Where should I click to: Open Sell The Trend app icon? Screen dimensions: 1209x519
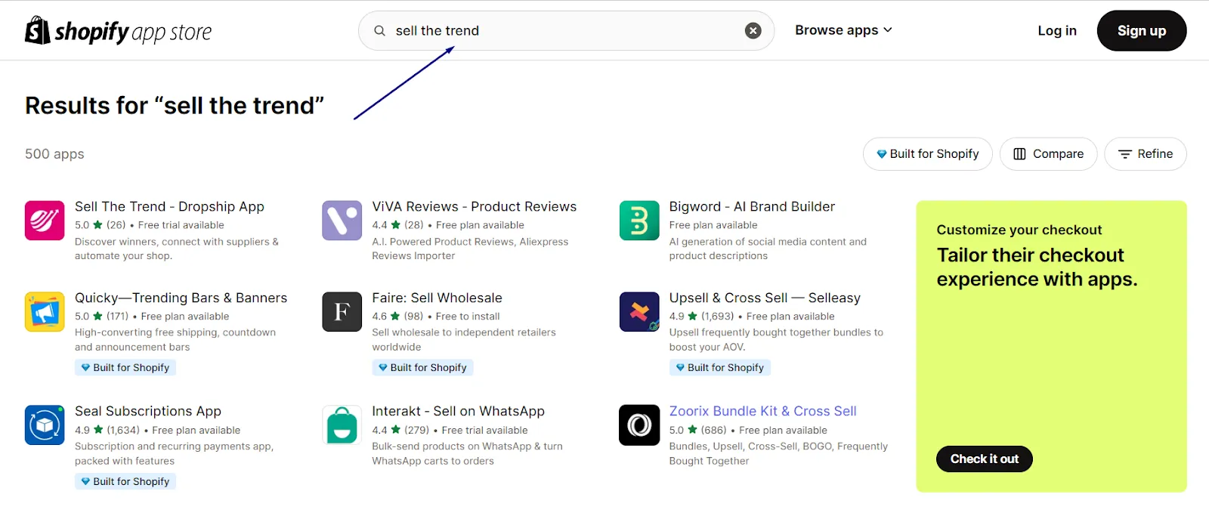[x=45, y=221]
